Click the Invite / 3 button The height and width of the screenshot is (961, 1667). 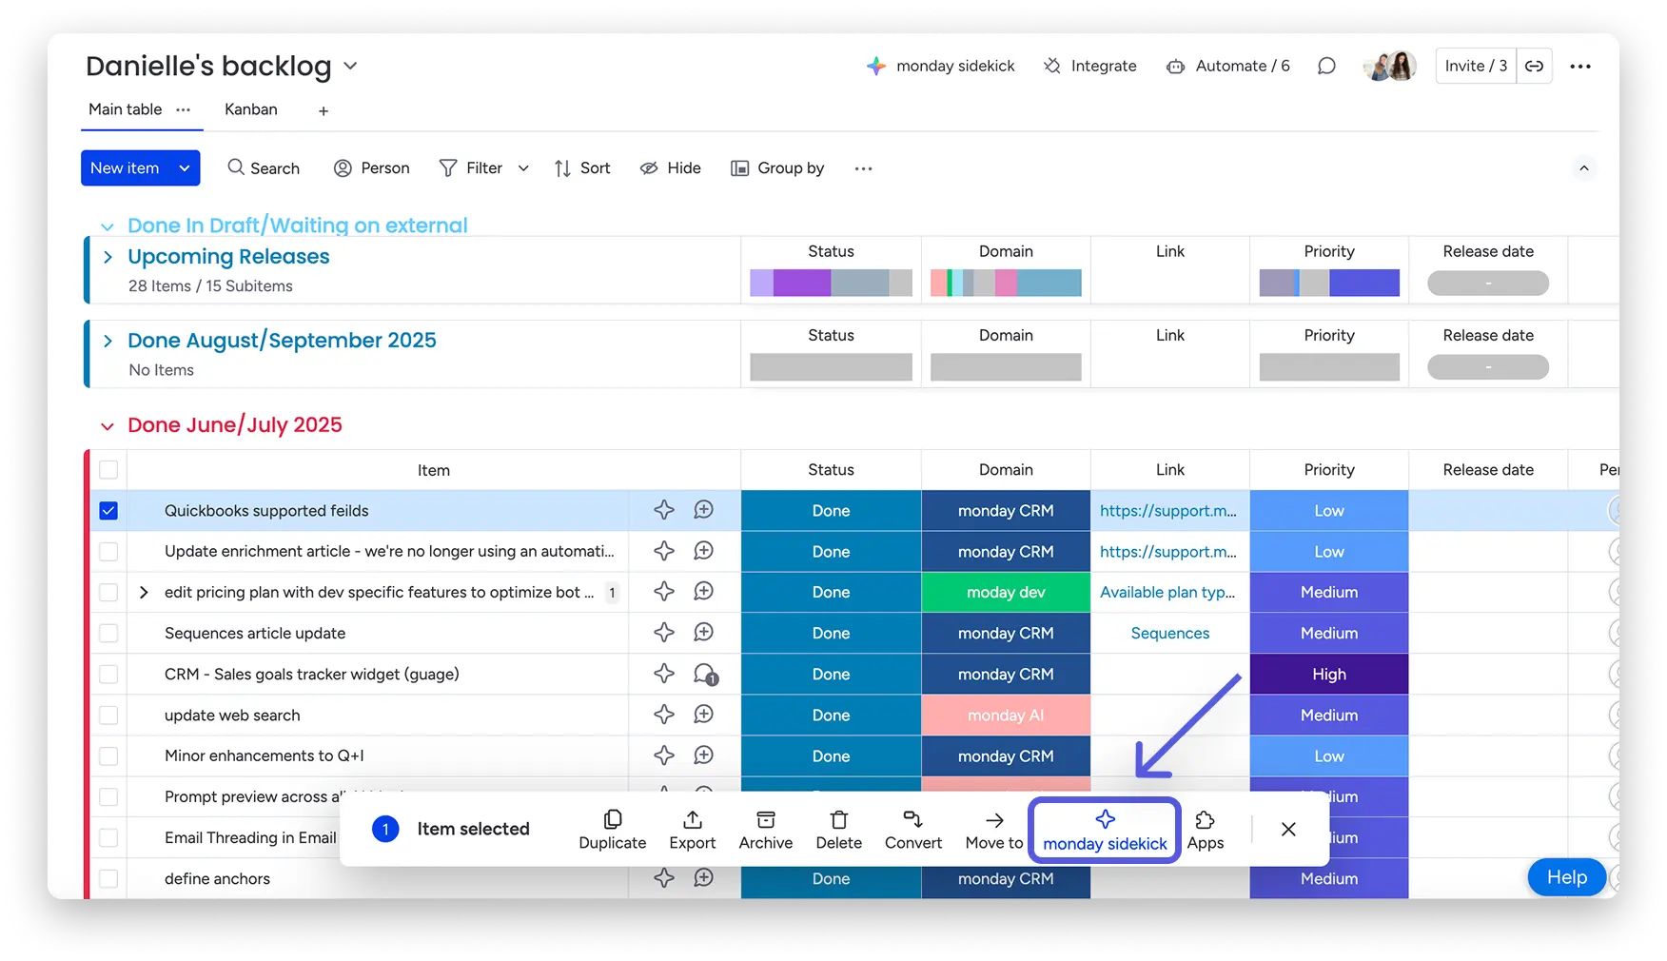(1476, 66)
